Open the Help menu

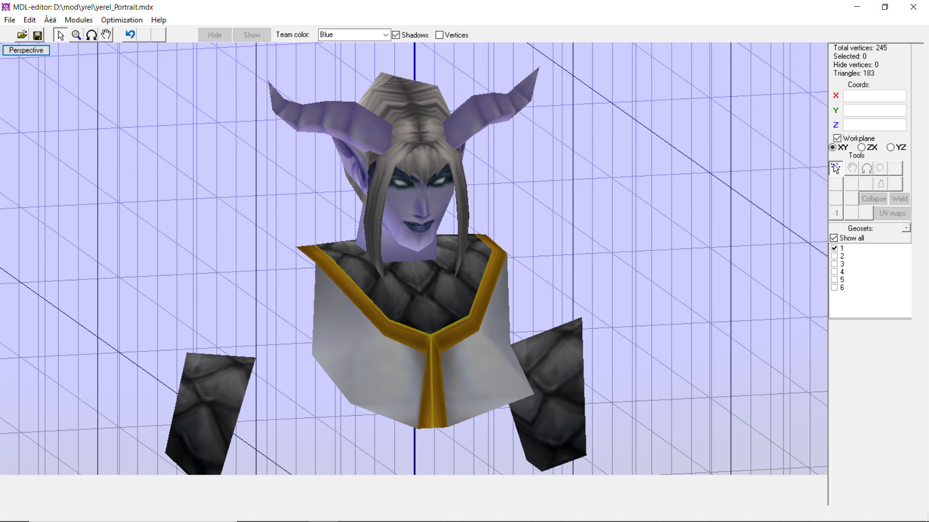pos(158,20)
